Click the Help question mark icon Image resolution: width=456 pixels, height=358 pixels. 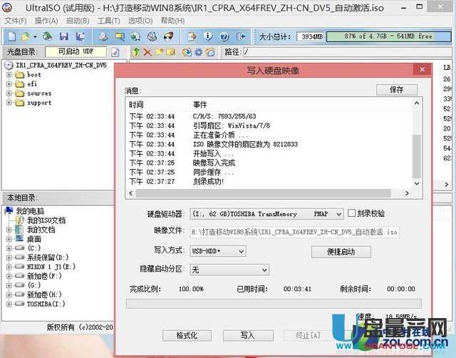(x=224, y=36)
